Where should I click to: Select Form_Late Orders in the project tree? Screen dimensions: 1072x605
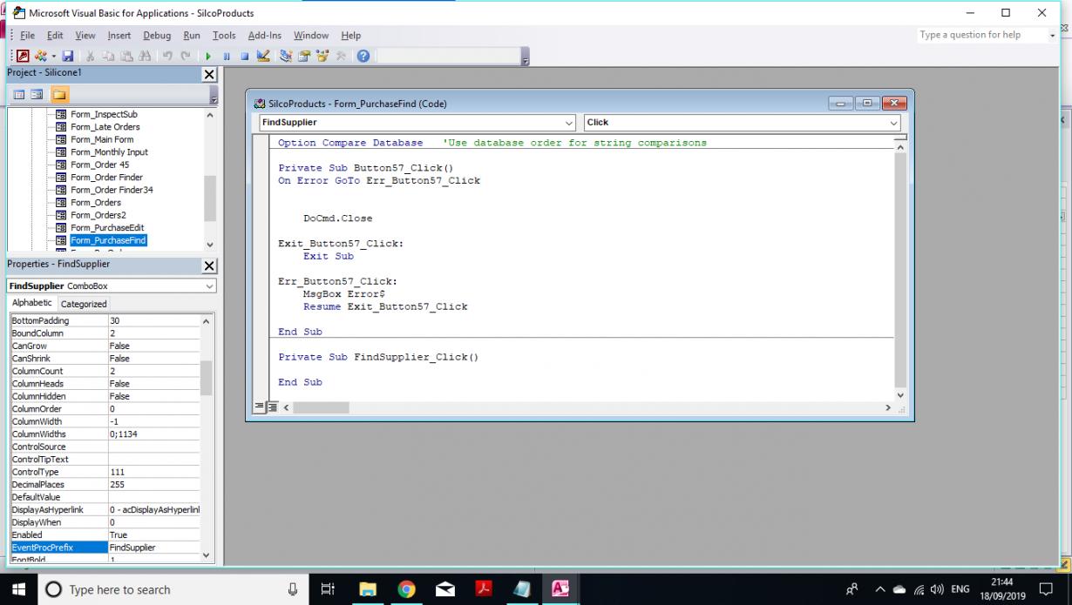105,127
